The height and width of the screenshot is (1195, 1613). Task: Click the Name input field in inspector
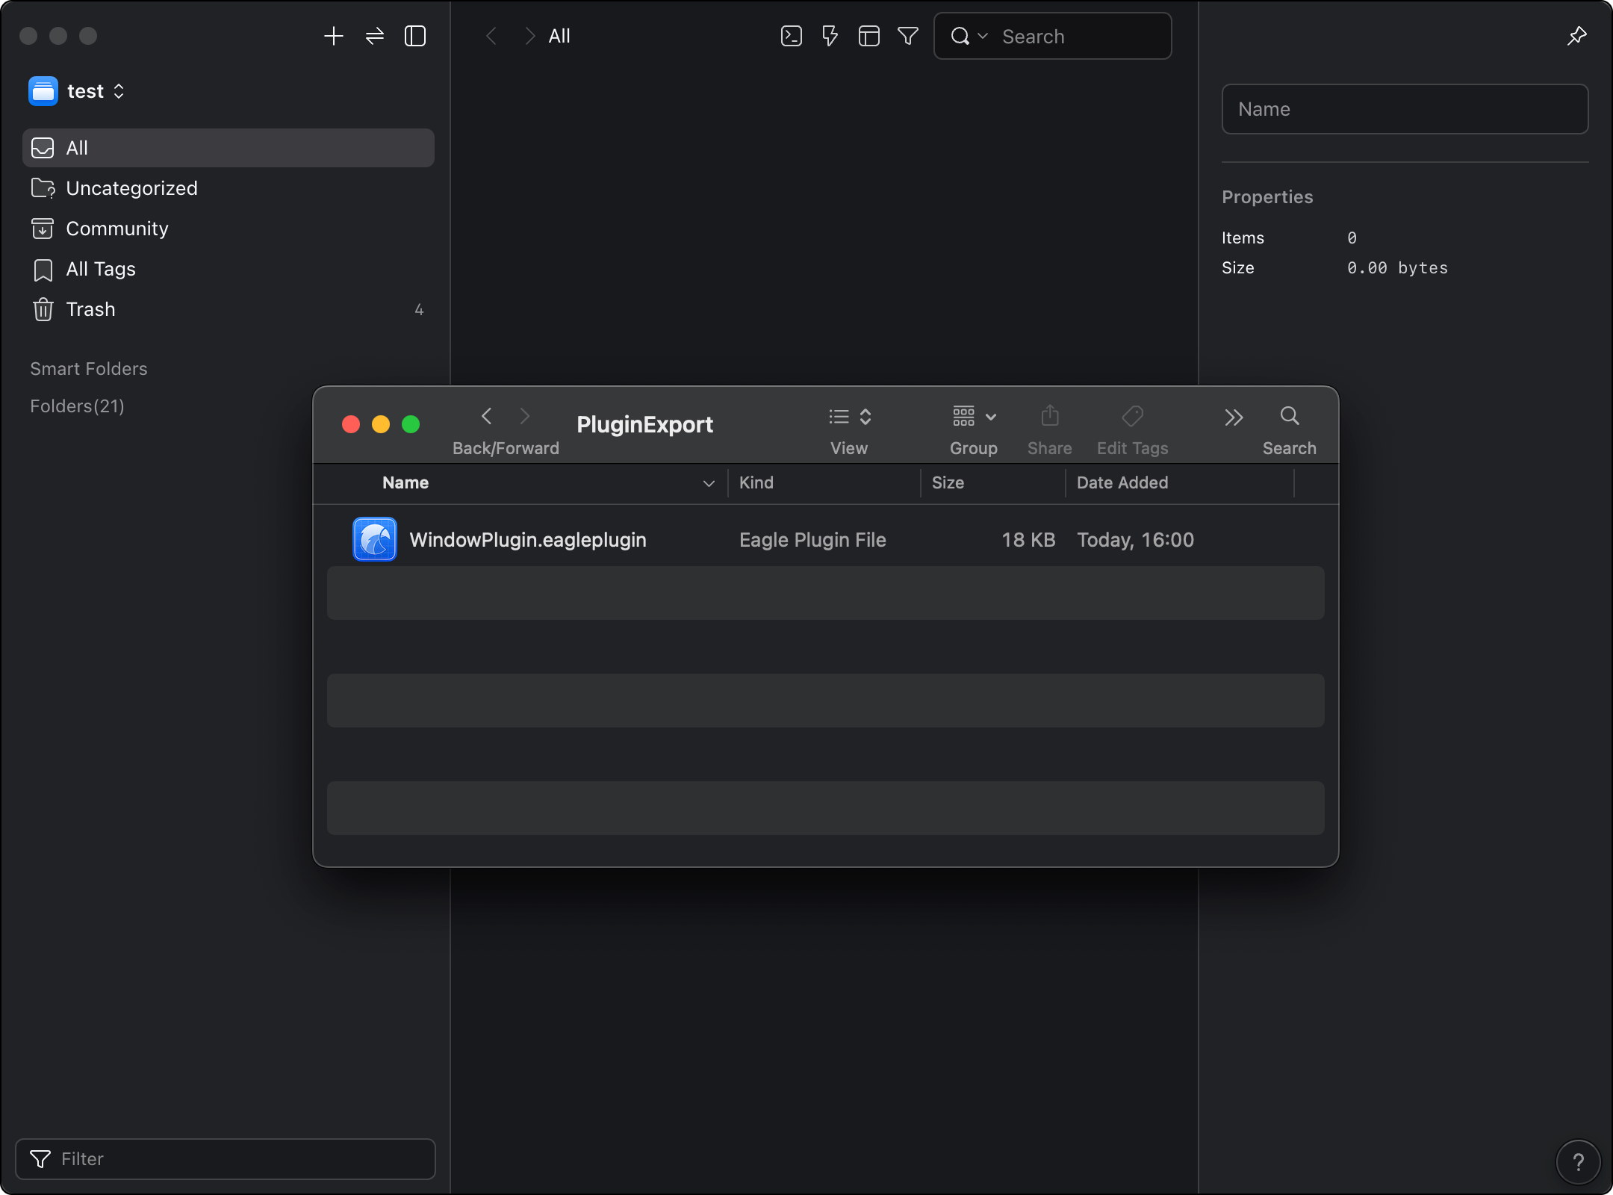click(1404, 109)
